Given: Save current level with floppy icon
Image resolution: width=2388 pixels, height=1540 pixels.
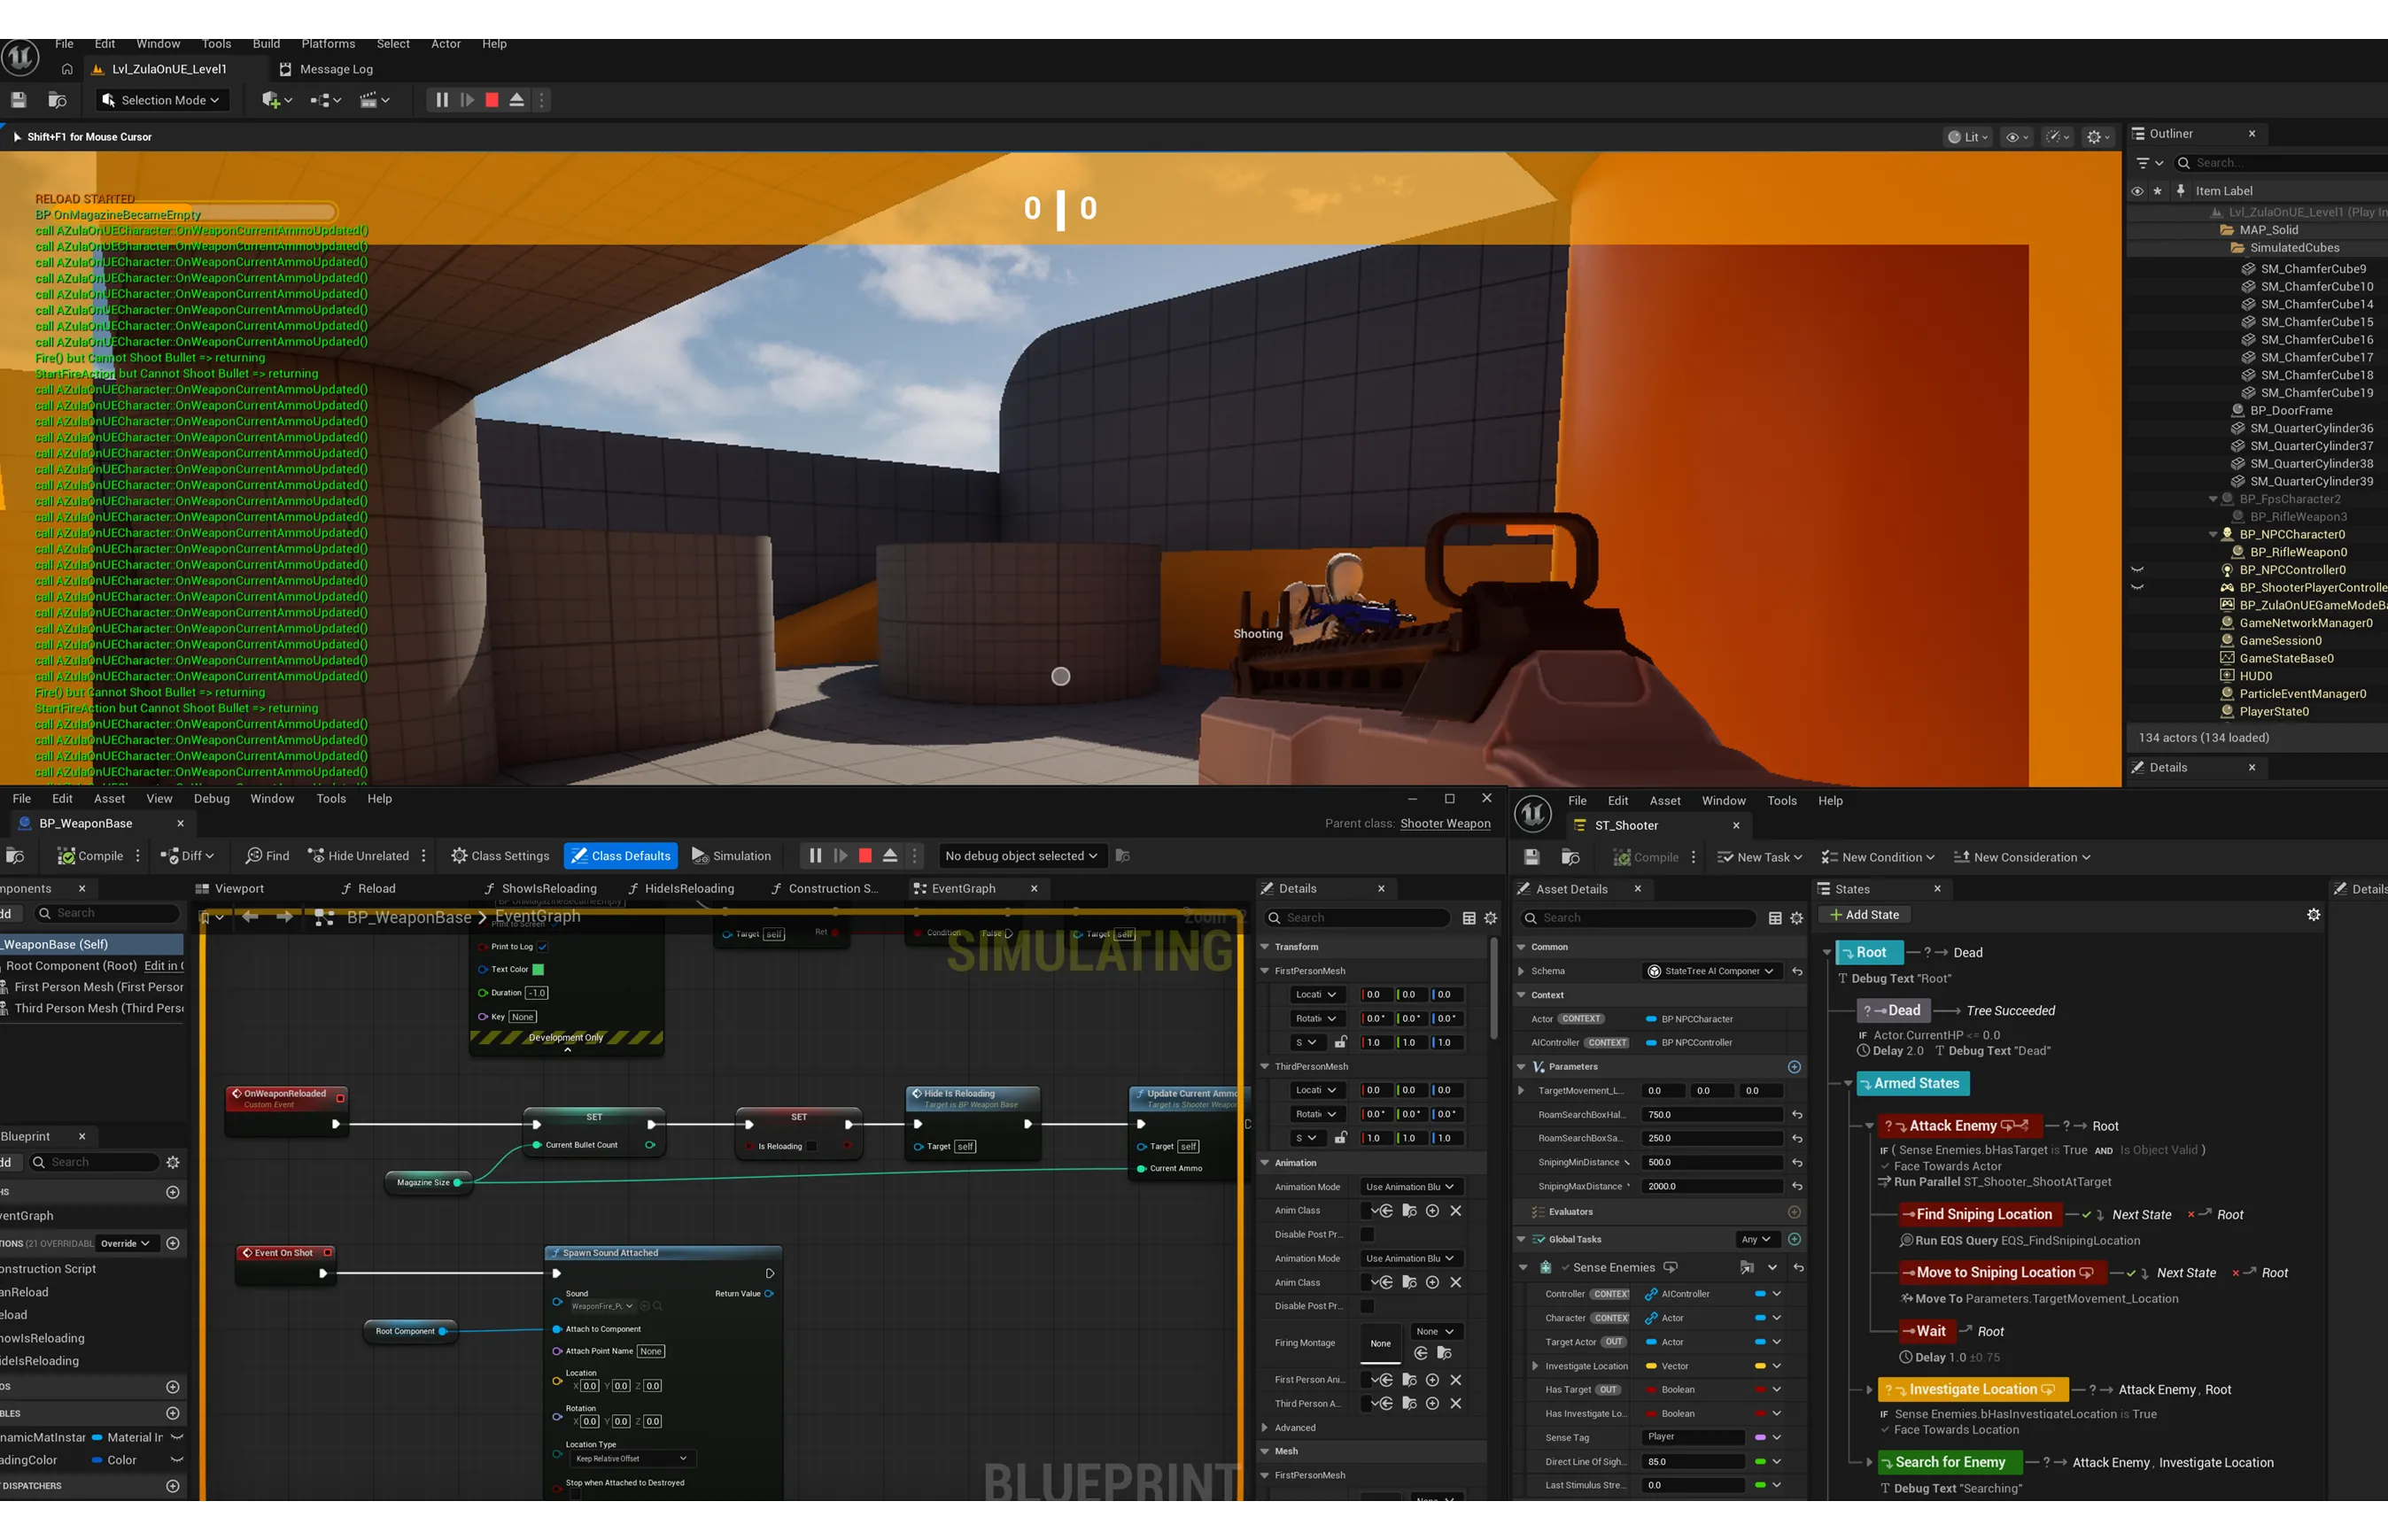Looking at the screenshot, I should 18,100.
